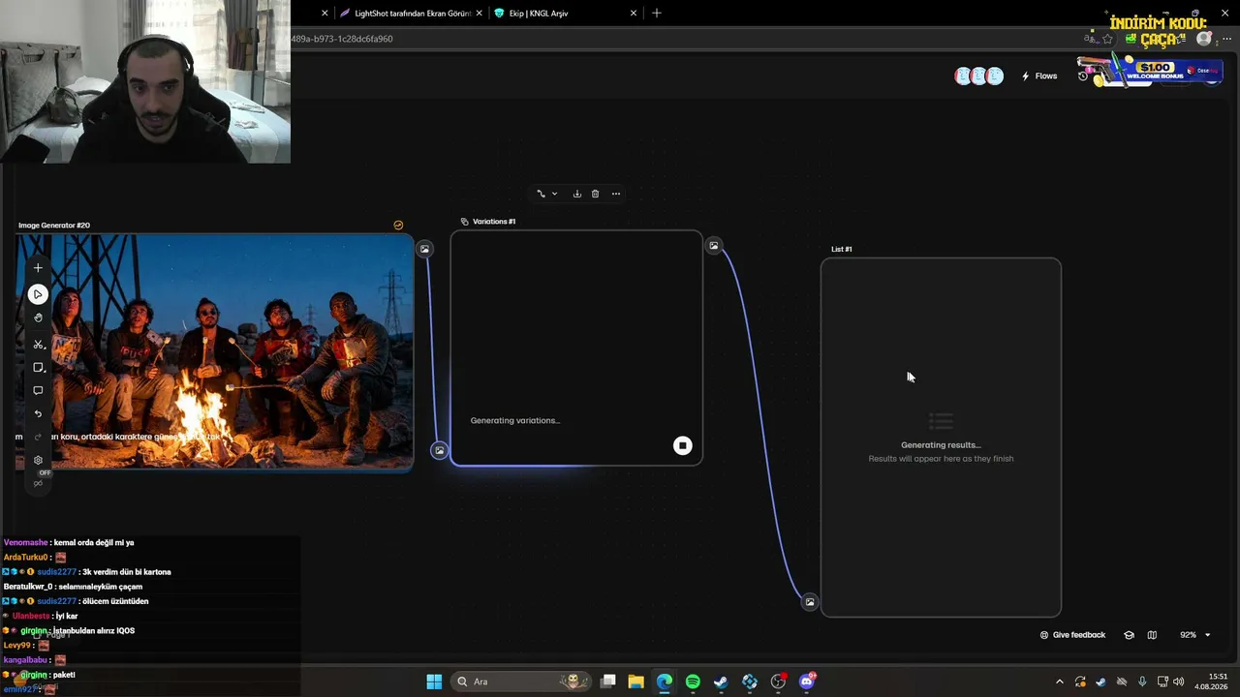
Task: Open Discord from the taskbar
Action: tap(807, 682)
